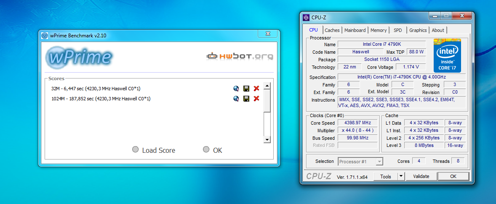Click the L1 Data value 4 x 32 KBytes
The height and width of the screenshot is (204, 496).
(424, 123)
